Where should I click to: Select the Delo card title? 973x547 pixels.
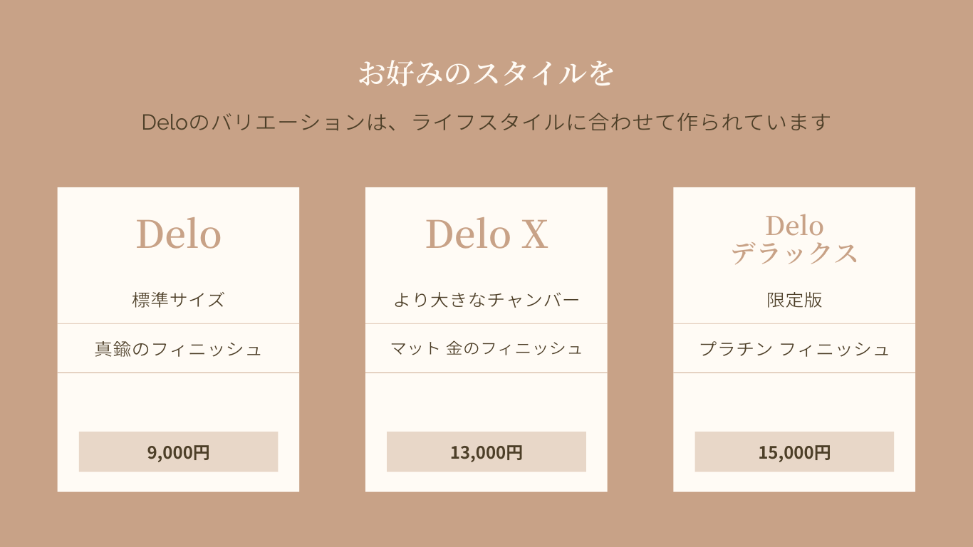178,234
